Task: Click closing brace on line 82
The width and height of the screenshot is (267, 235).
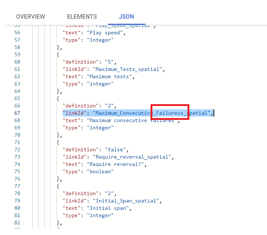Action: point(59,223)
